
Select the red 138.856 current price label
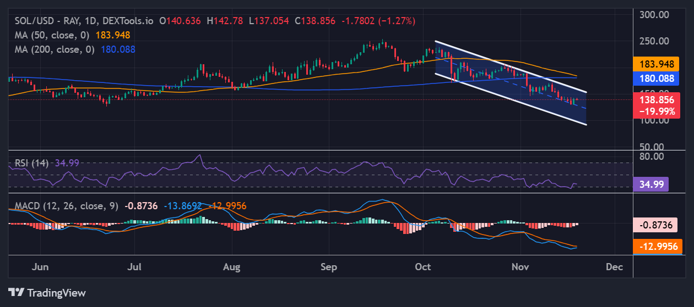click(x=658, y=101)
